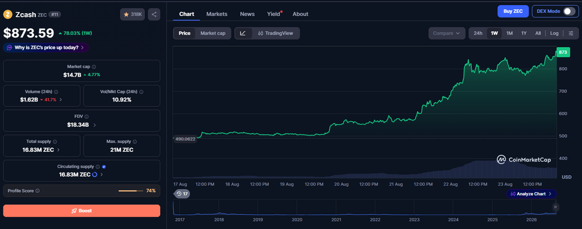
Task: Open the Yield tab
Action: [x=274, y=14]
